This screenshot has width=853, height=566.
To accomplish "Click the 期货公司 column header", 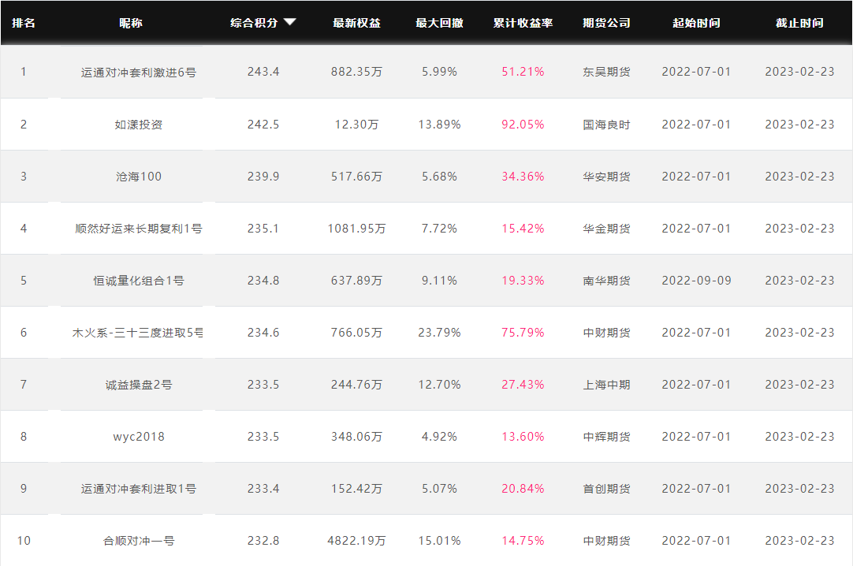I will point(606,23).
